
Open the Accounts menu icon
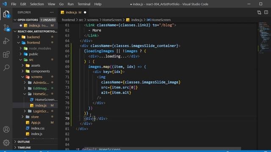pyautogui.click(x=6, y=129)
